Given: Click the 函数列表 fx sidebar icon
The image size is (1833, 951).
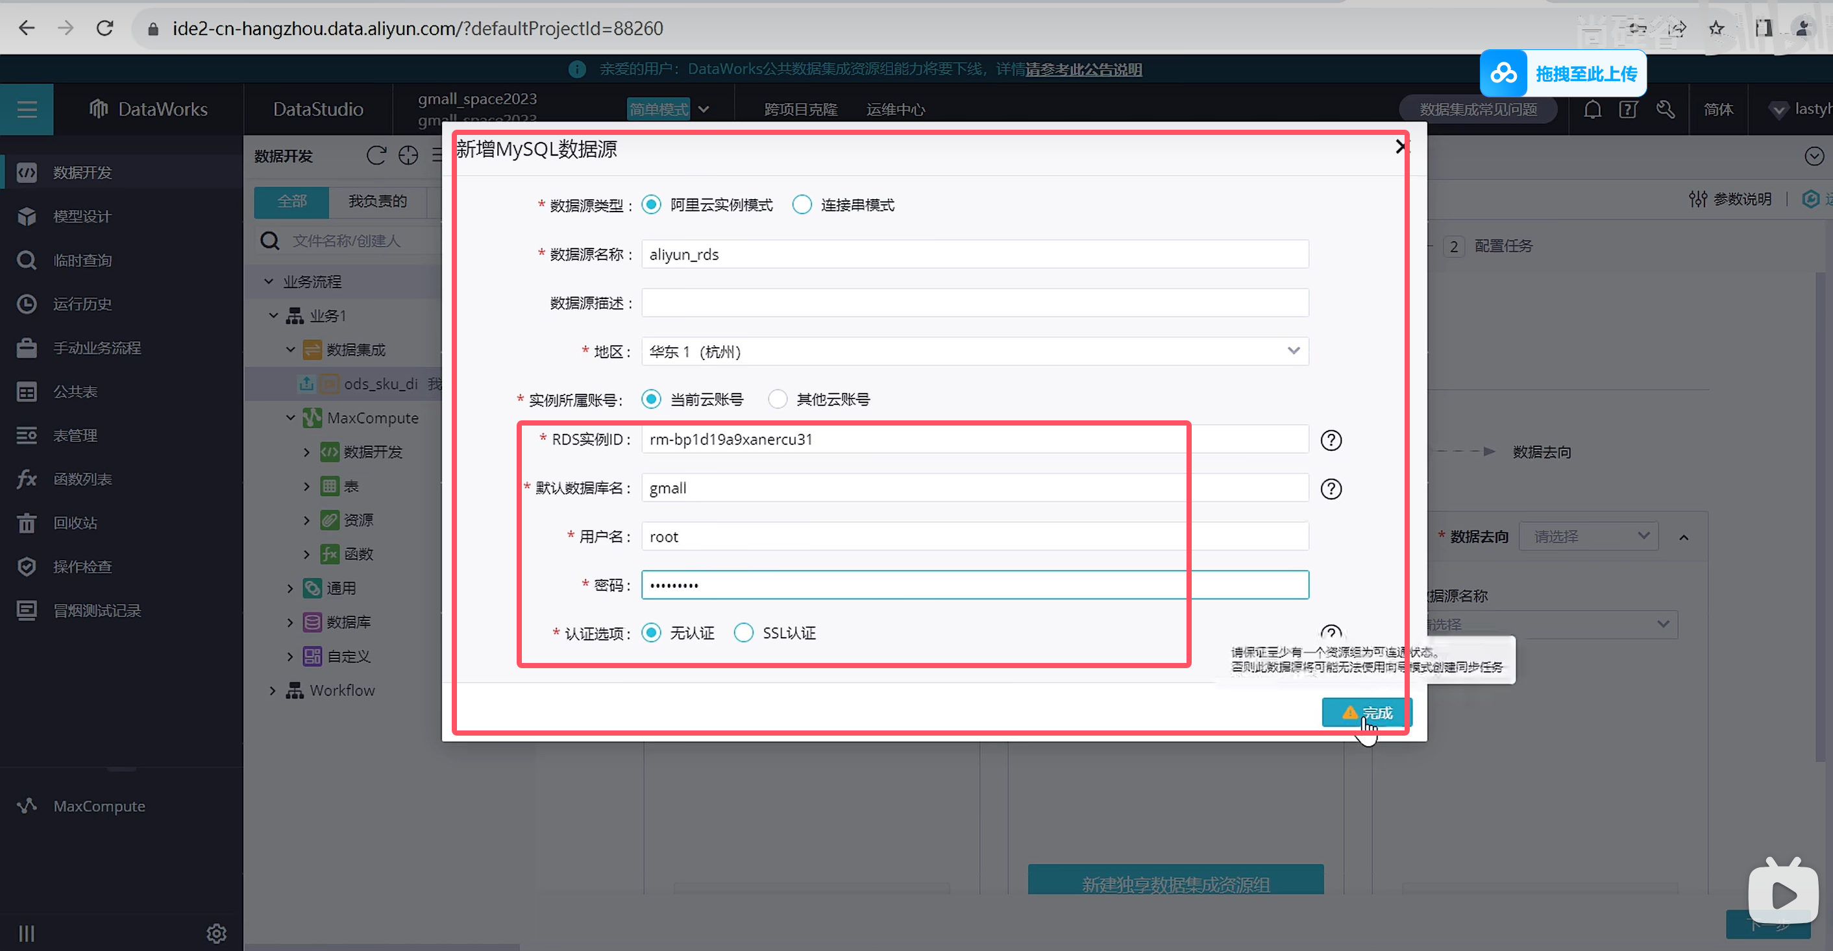Looking at the screenshot, I should click(x=27, y=479).
